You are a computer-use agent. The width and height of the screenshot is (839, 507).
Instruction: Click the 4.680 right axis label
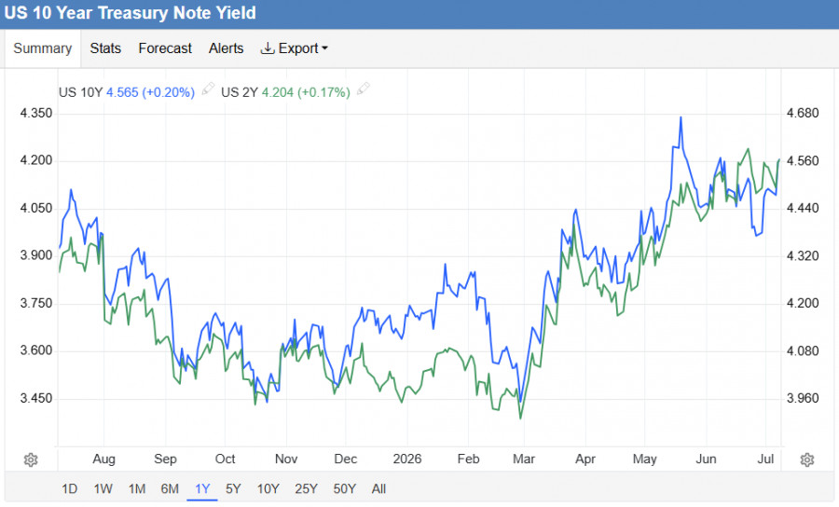pos(803,114)
